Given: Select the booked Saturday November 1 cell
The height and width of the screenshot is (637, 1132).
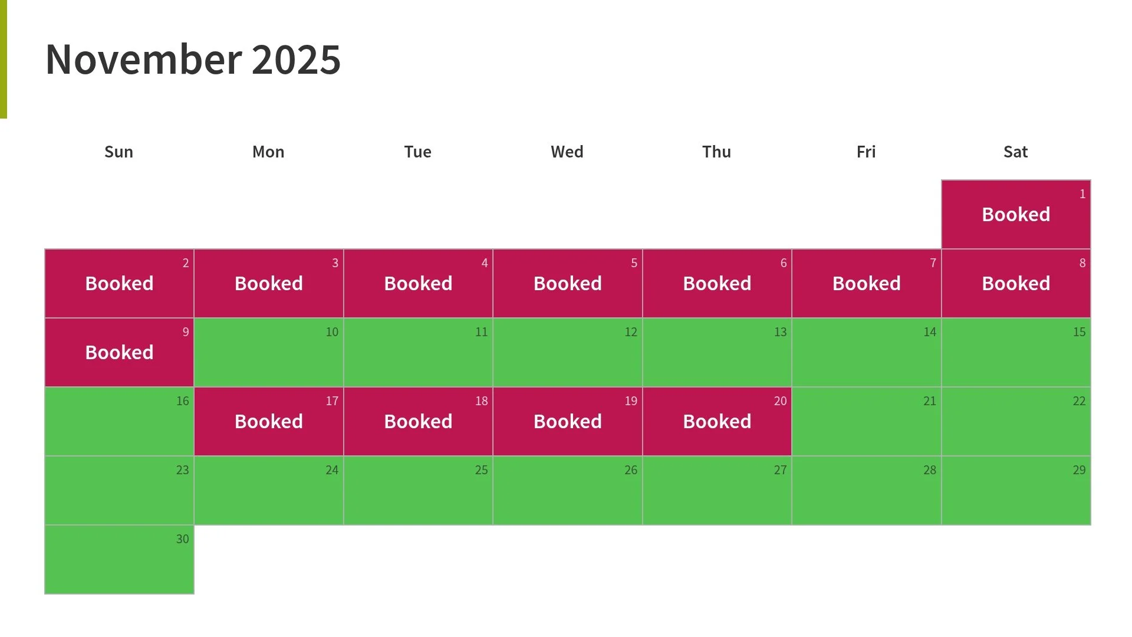Looking at the screenshot, I should click(x=1016, y=214).
